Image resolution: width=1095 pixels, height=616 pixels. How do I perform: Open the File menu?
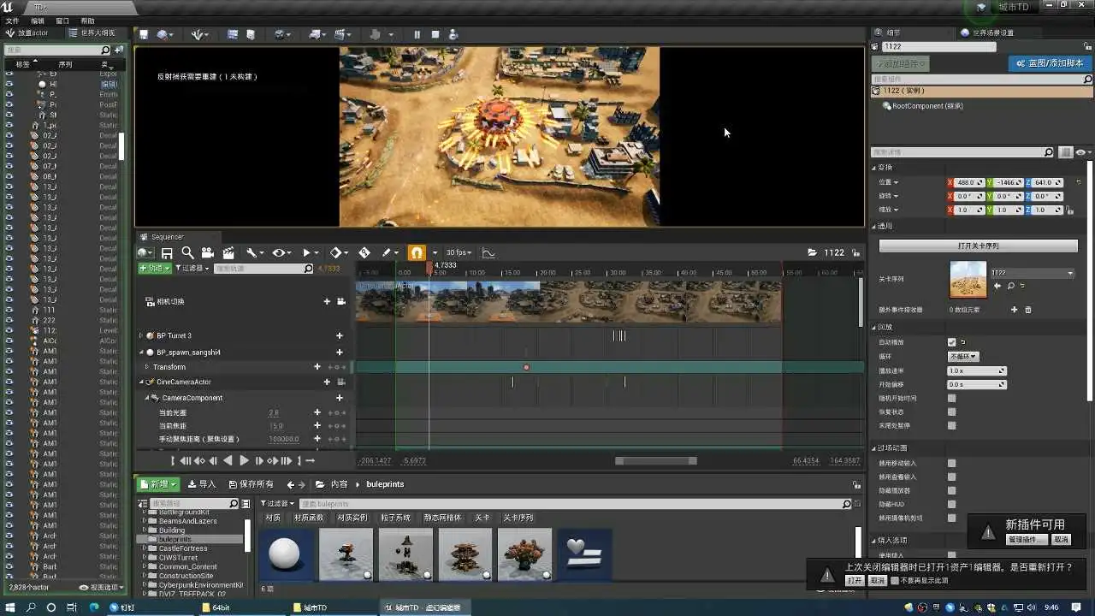click(x=12, y=21)
